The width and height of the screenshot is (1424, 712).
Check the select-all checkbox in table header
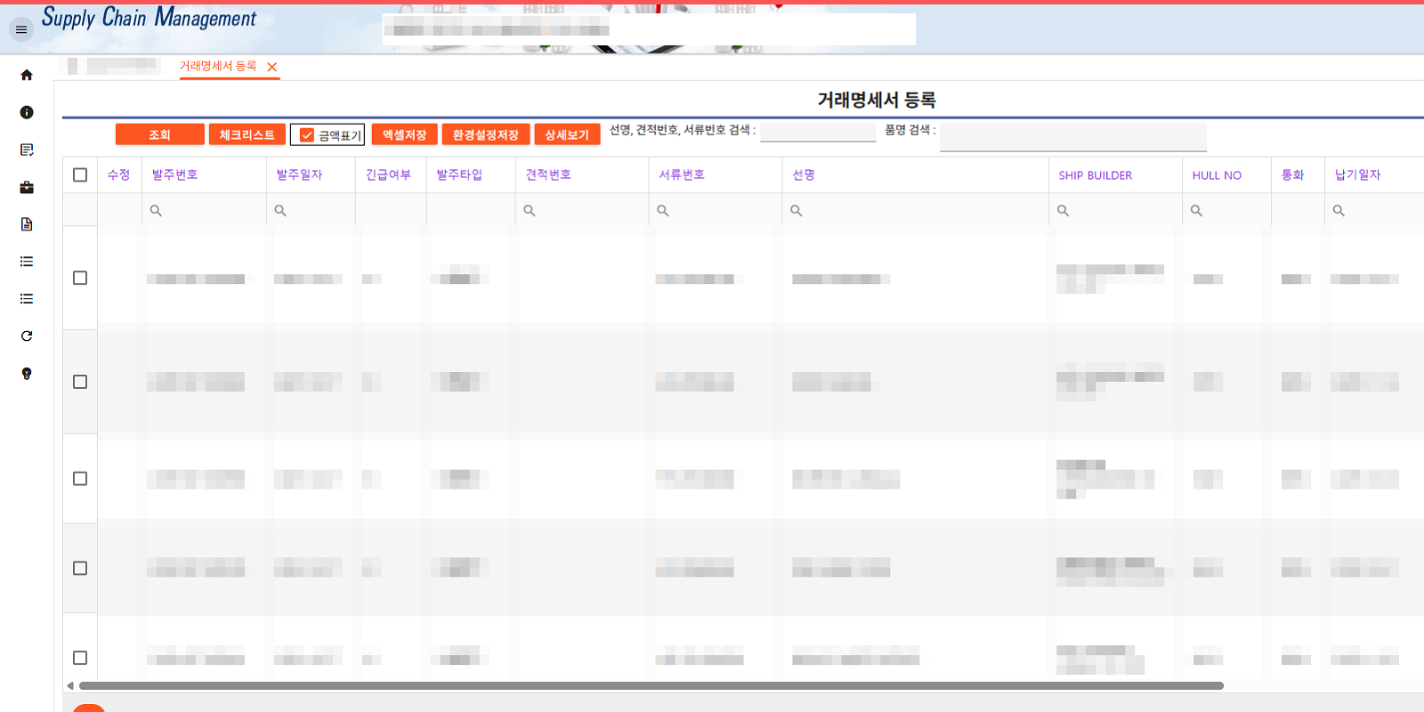[80, 175]
